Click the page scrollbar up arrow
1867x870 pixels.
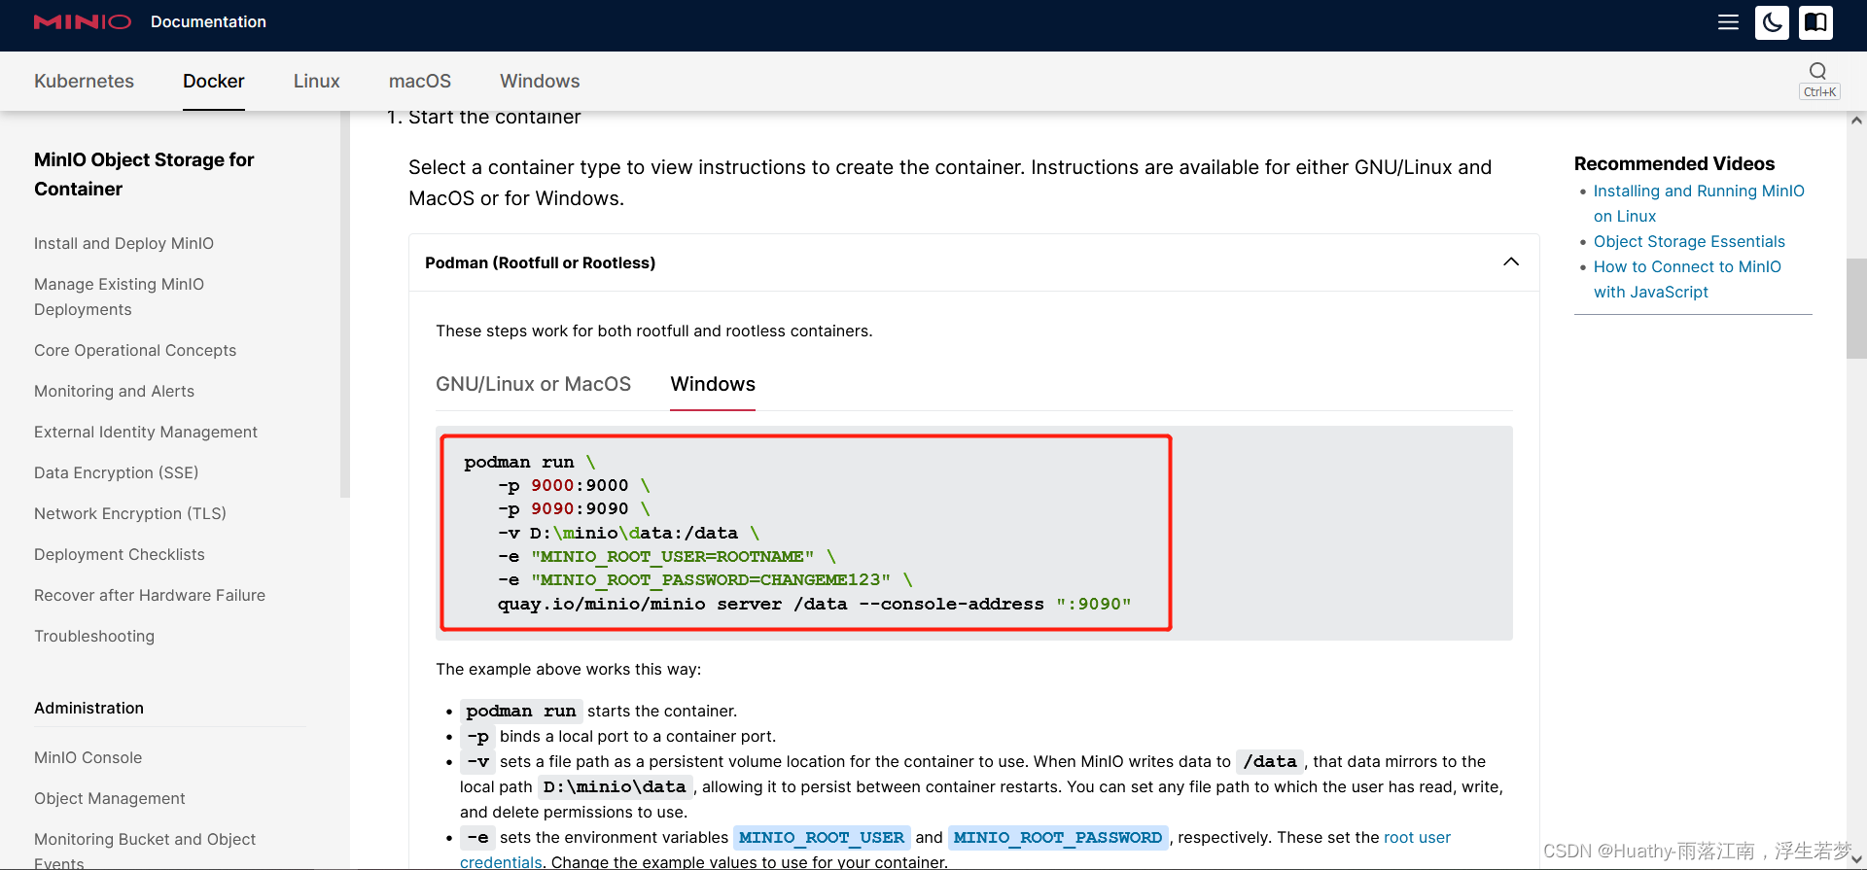tap(1856, 121)
